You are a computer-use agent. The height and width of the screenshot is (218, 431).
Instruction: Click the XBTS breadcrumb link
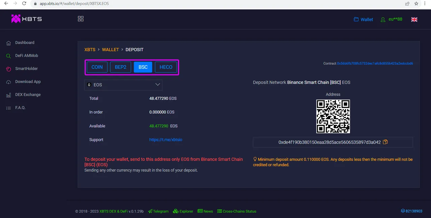click(90, 49)
